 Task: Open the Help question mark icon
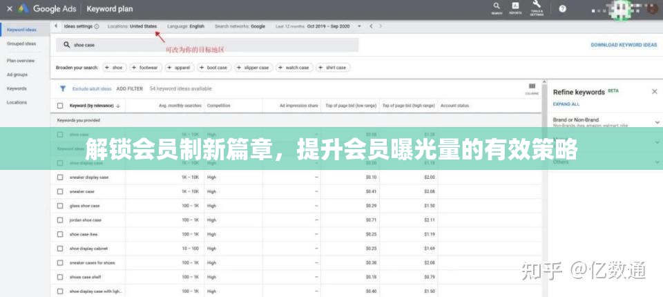pyautogui.click(x=562, y=8)
